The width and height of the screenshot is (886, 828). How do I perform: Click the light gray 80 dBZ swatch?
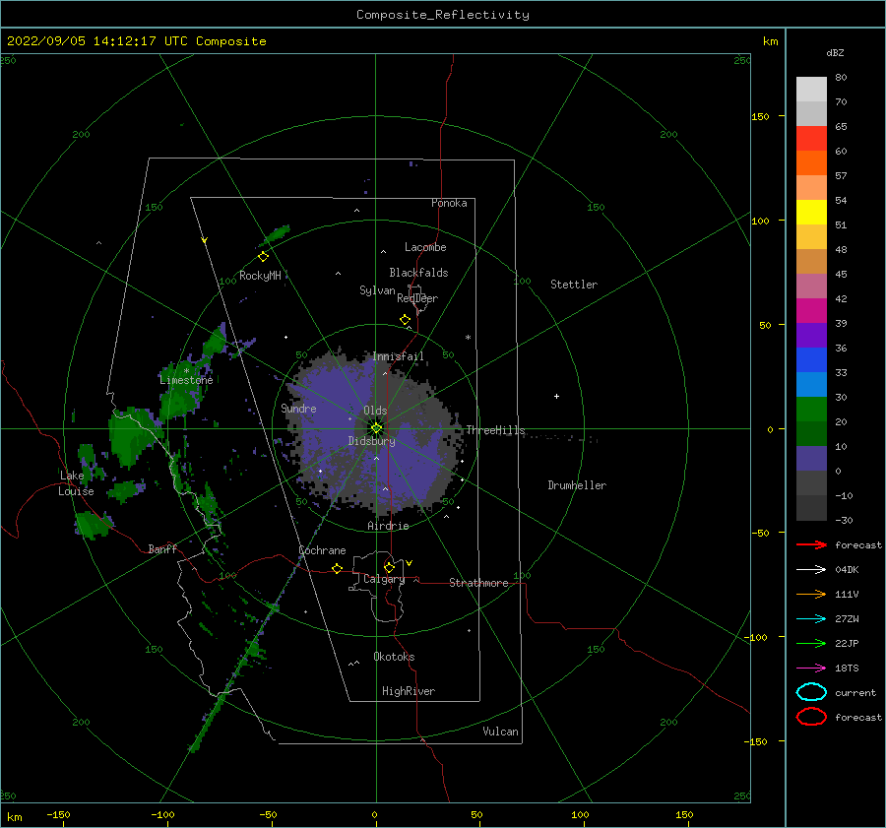click(811, 90)
